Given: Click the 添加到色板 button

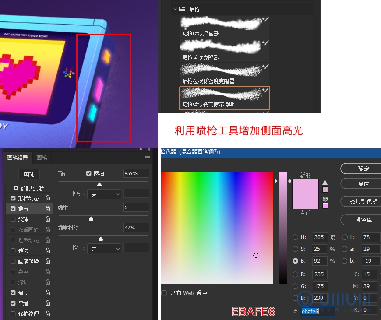Looking at the screenshot, I should pos(361,201).
